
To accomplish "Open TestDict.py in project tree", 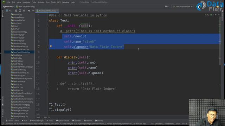I will click(17, 55).
